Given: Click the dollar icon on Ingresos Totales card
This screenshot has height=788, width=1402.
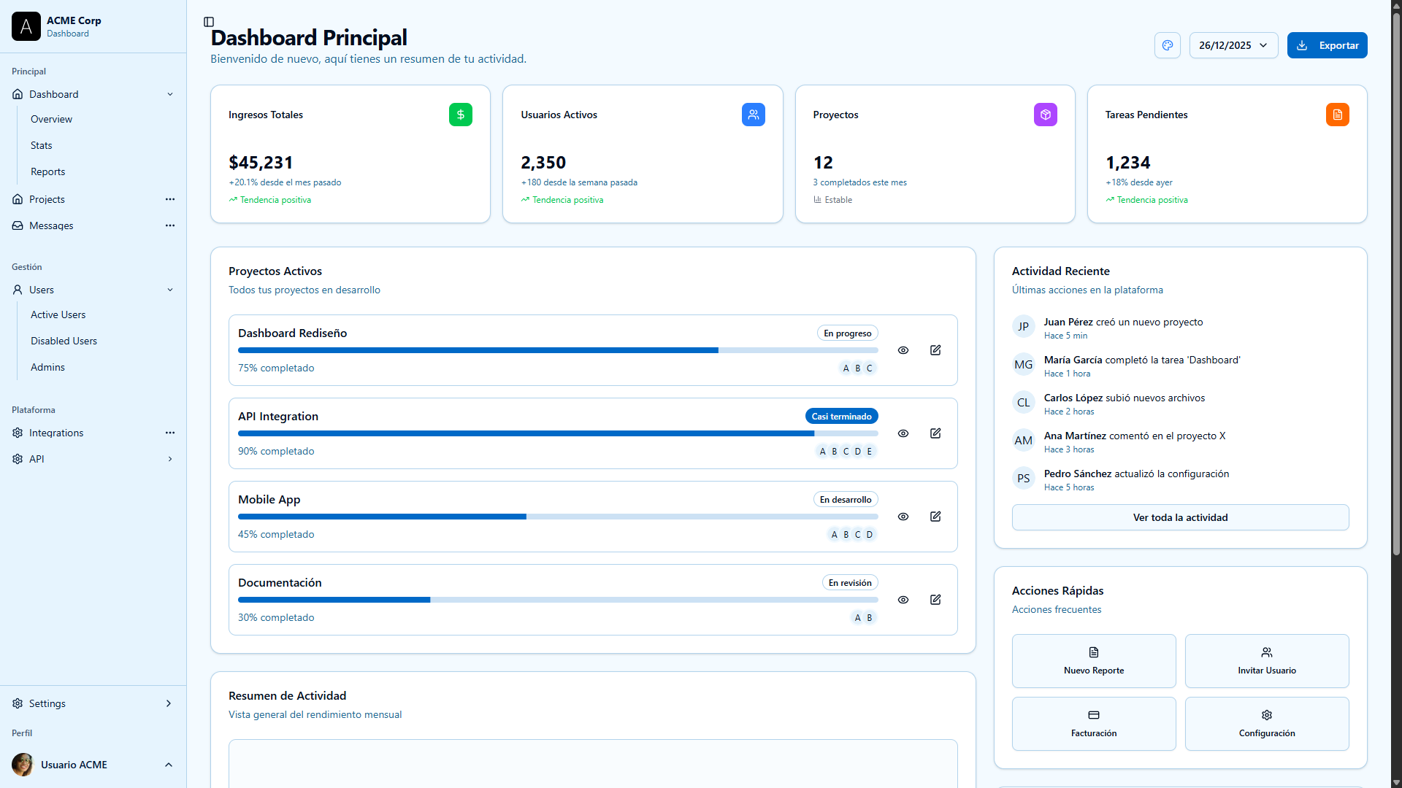Looking at the screenshot, I should click(460, 115).
